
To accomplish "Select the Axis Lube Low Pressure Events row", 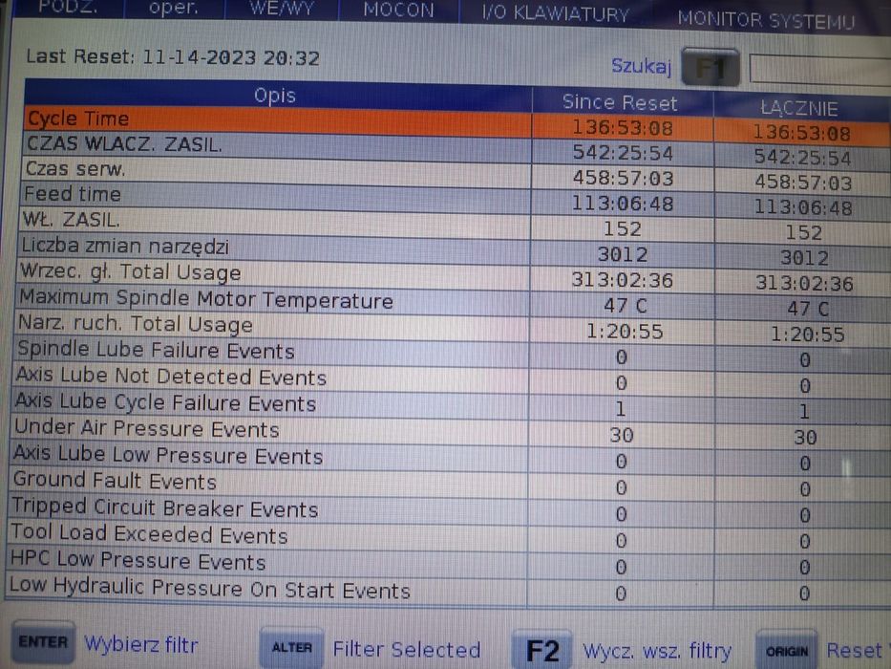I will tap(450, 458).
